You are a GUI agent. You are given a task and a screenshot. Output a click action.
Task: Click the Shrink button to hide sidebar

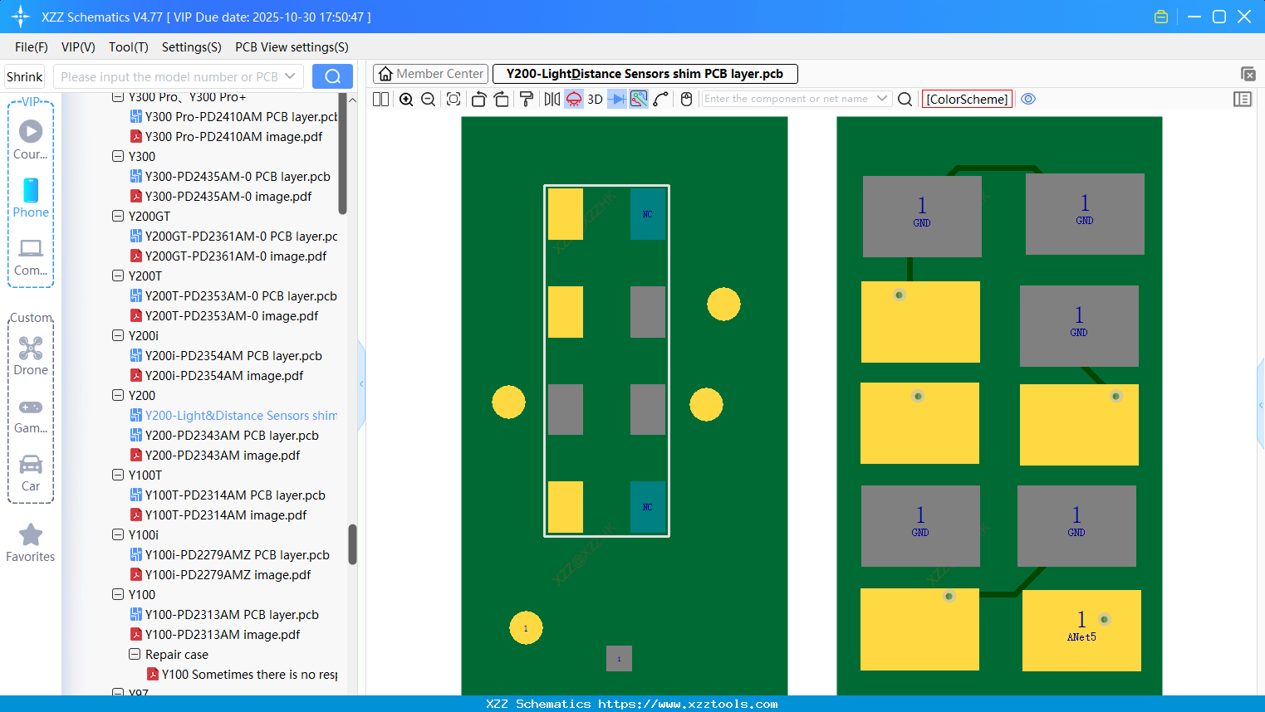coord(24,76)
